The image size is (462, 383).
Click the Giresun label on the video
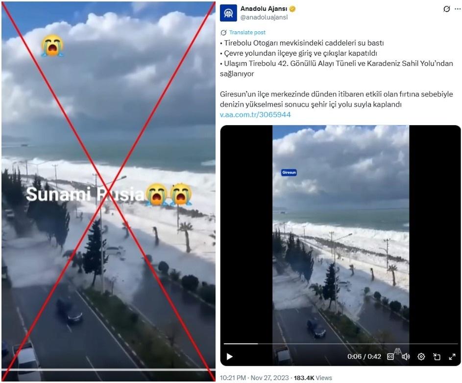[289, 172]
